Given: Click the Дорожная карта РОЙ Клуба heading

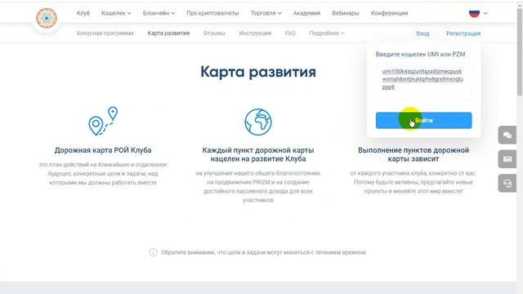Looking at the screenshot, I should click(x=103, y=150).
